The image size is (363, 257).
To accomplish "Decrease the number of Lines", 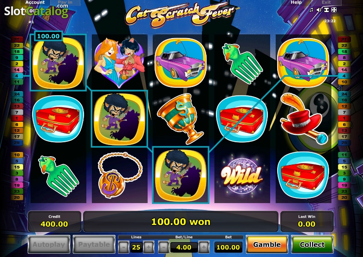I will click(x=123, y=247).
